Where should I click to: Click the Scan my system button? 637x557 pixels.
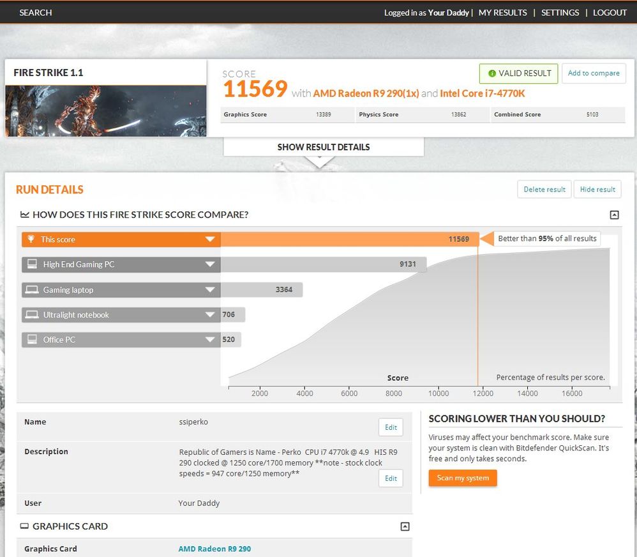click(463, 478)
